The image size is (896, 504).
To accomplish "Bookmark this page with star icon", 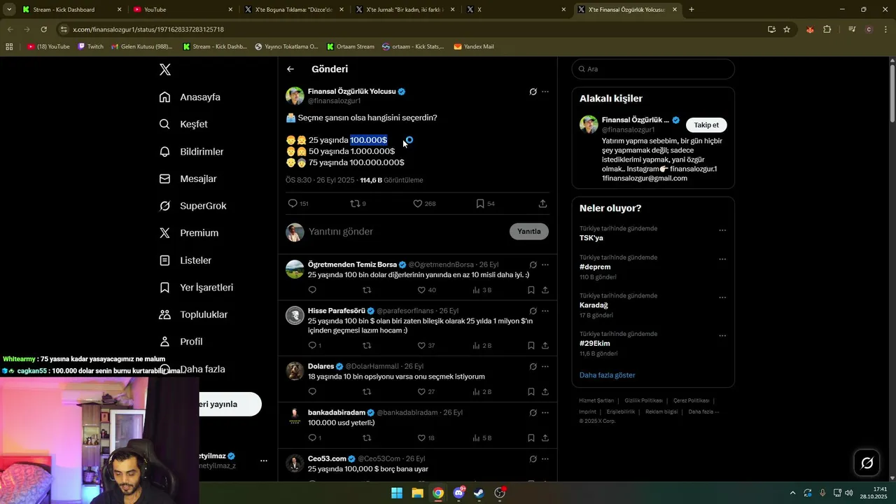I will pos(787,29).
